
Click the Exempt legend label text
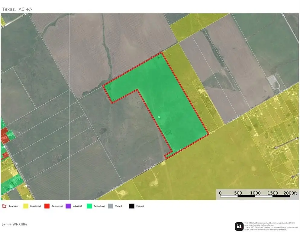point(140,206)
